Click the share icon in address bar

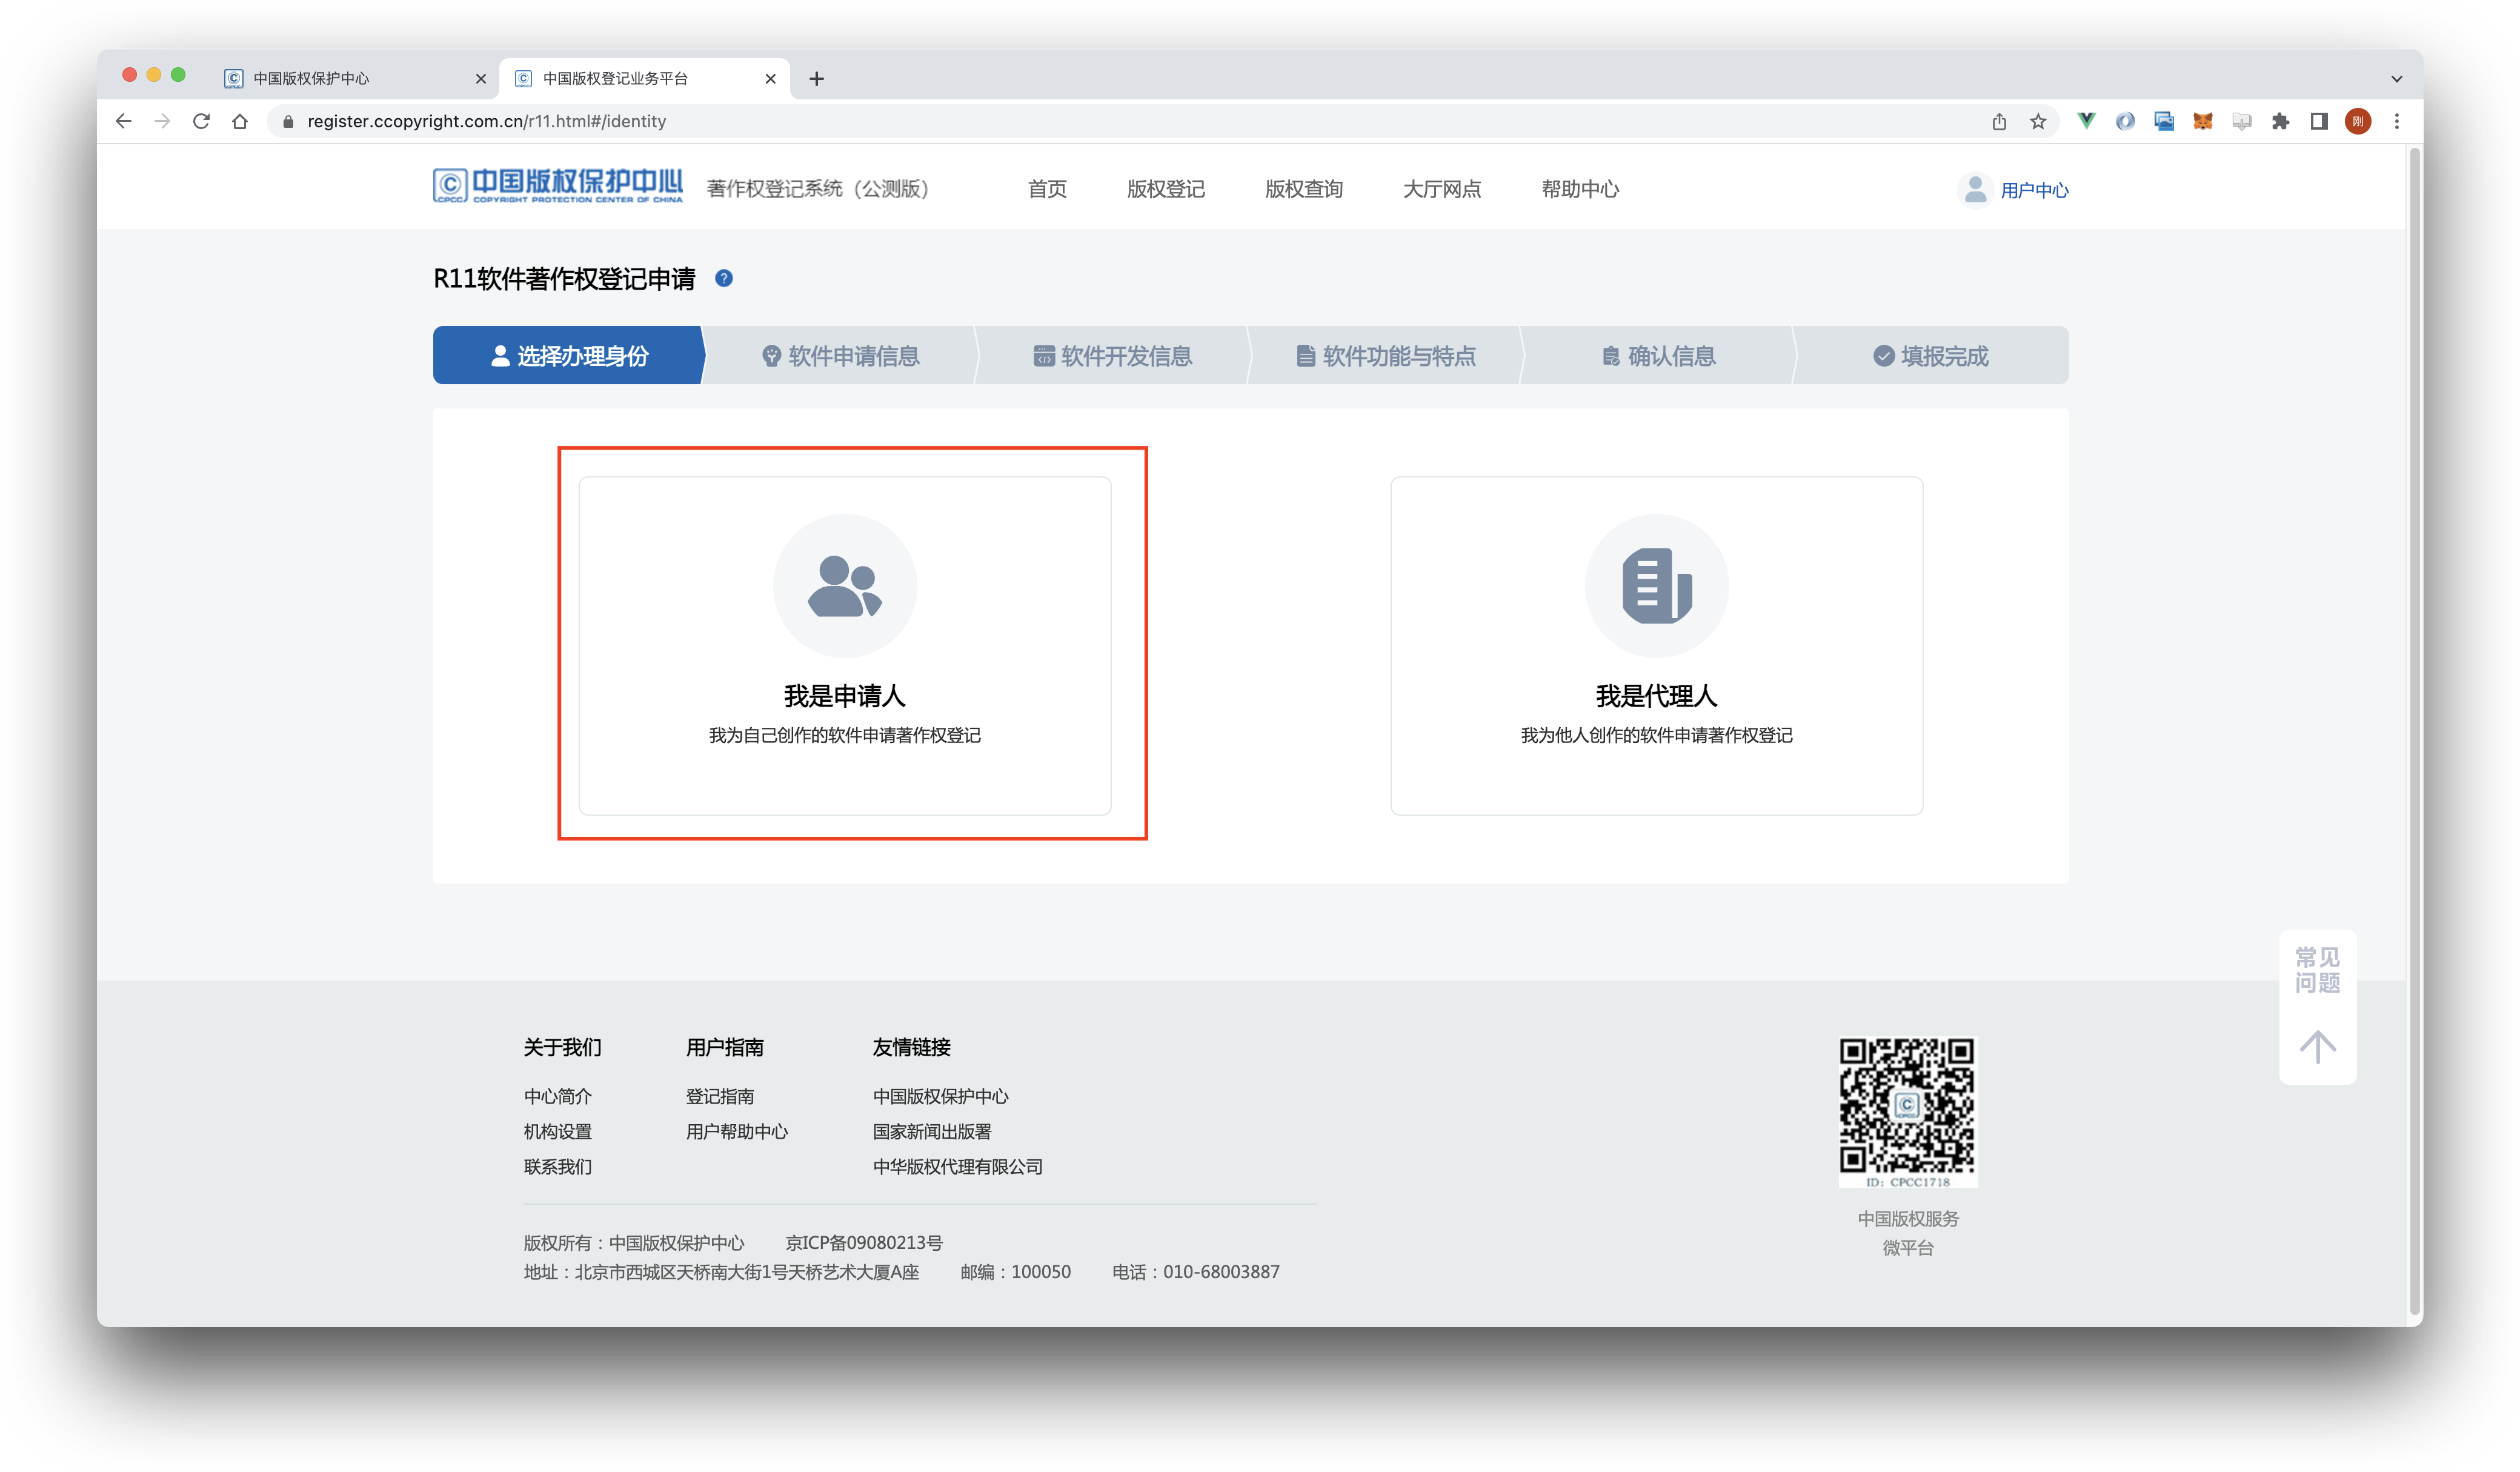[x=1999, y=121]
